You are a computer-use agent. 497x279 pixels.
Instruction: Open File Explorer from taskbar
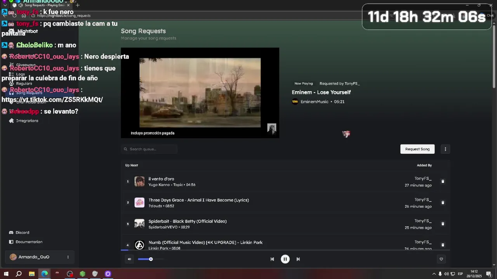[x=32, y=274]
